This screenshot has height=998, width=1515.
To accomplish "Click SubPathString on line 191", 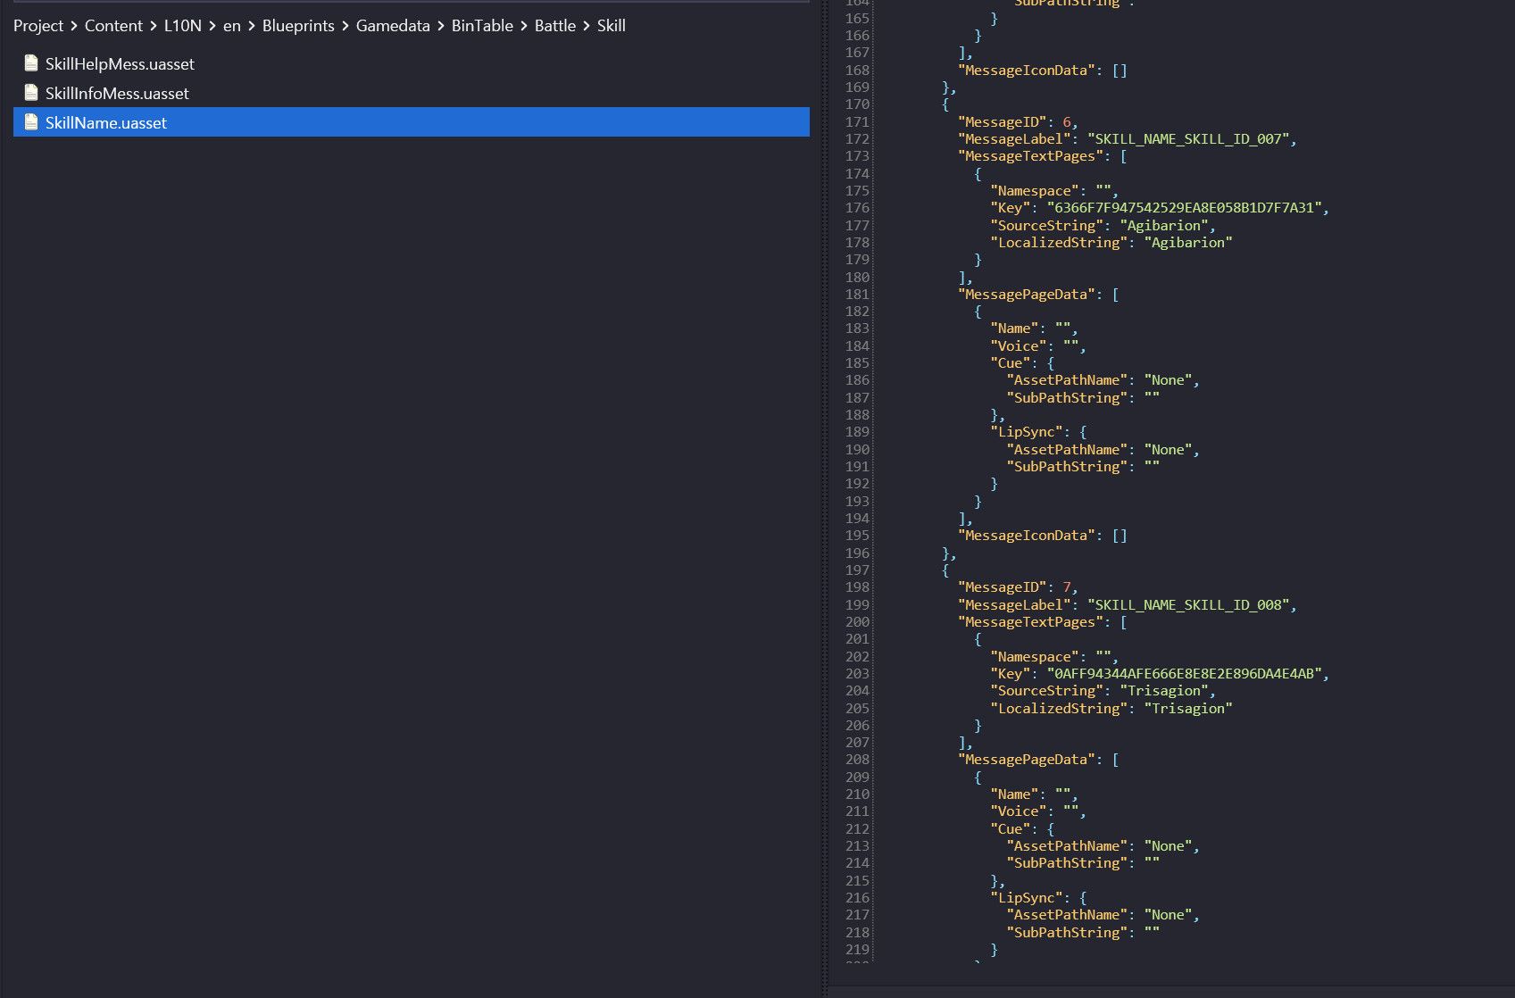I will pos(1067,467).
